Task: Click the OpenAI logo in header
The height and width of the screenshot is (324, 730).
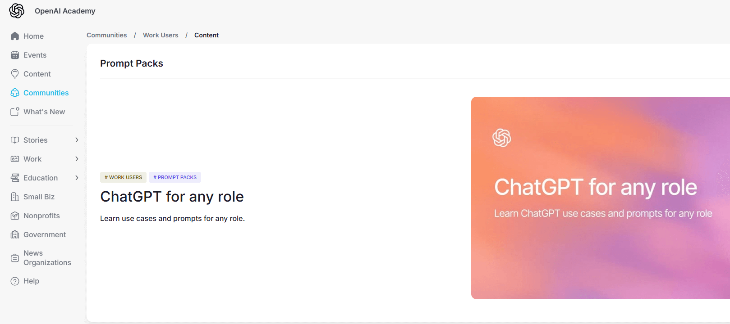Action: point(17,11)
